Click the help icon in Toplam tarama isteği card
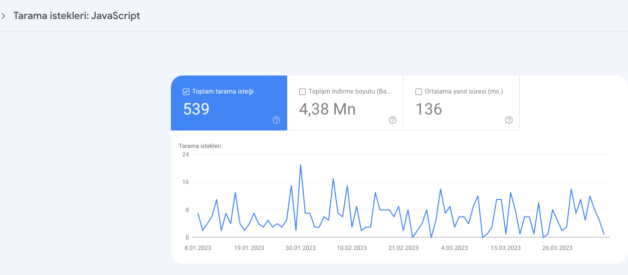Screen dimensions: 628x275 click(x=276, y=120)
